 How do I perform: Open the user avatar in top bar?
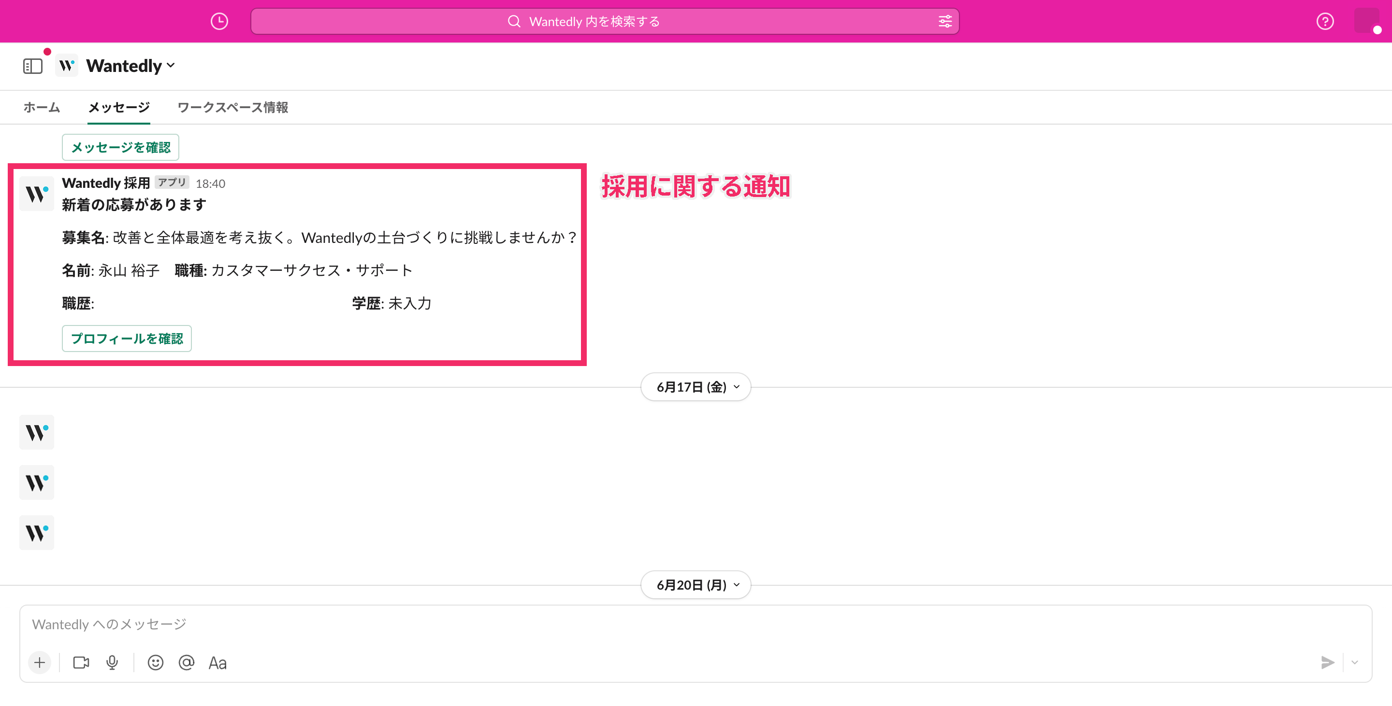coord(1366,21)
